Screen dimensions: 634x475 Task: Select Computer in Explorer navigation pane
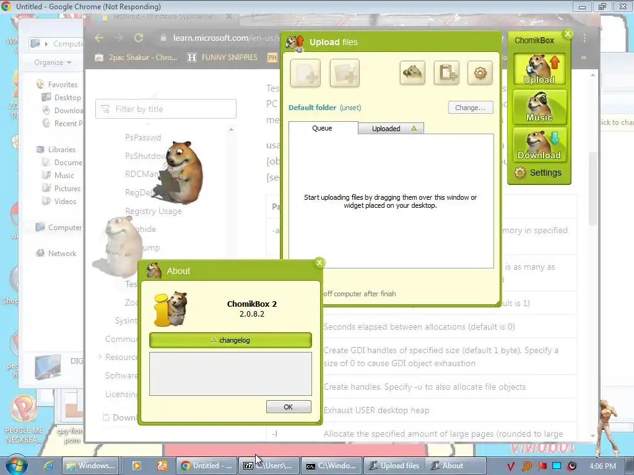59,228
